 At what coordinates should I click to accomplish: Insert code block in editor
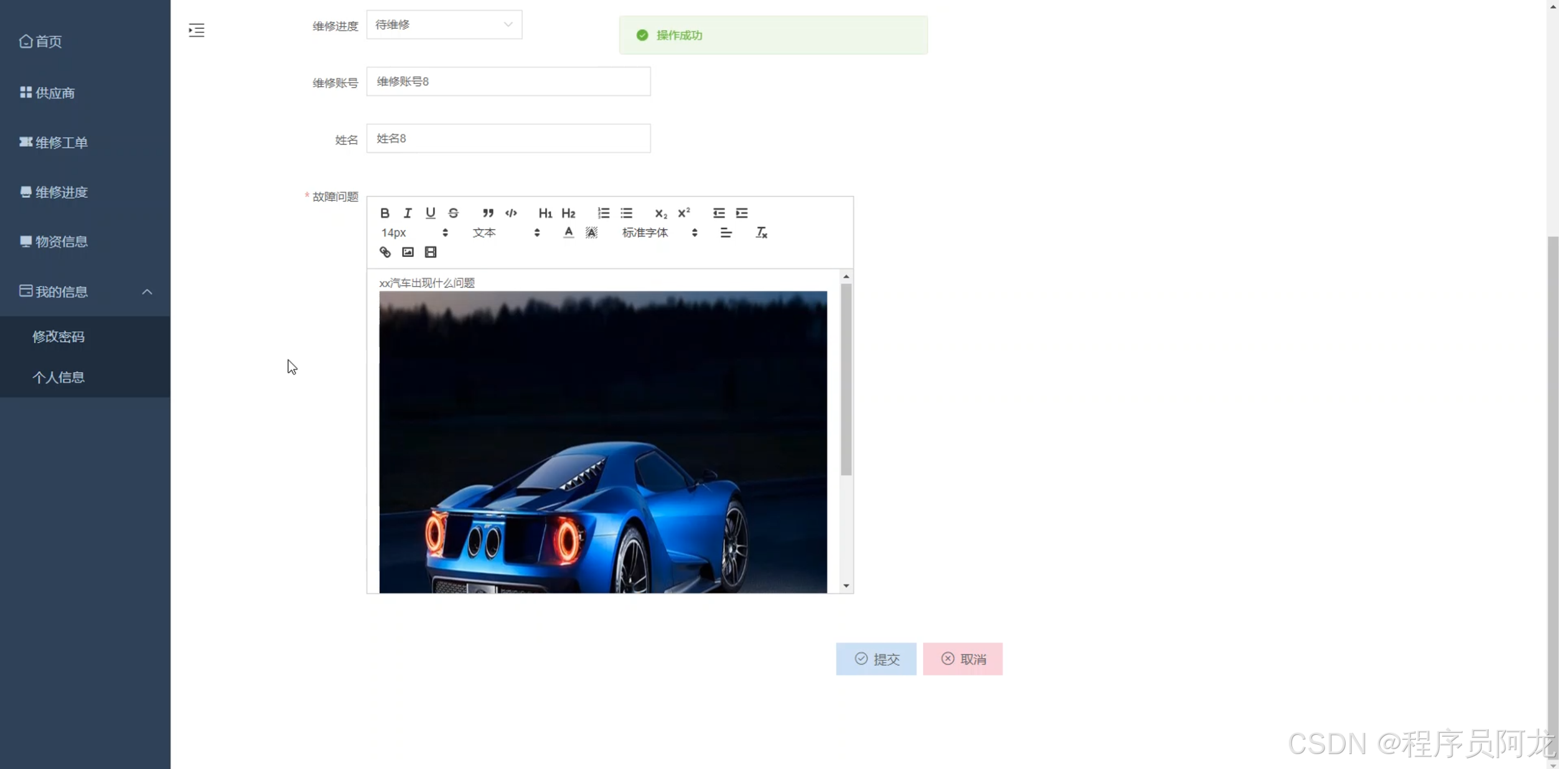coord(511,213)
